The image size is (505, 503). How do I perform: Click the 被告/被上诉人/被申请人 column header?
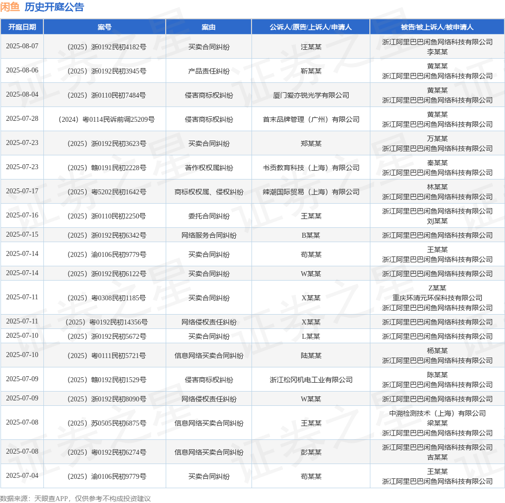coord(437,27)
